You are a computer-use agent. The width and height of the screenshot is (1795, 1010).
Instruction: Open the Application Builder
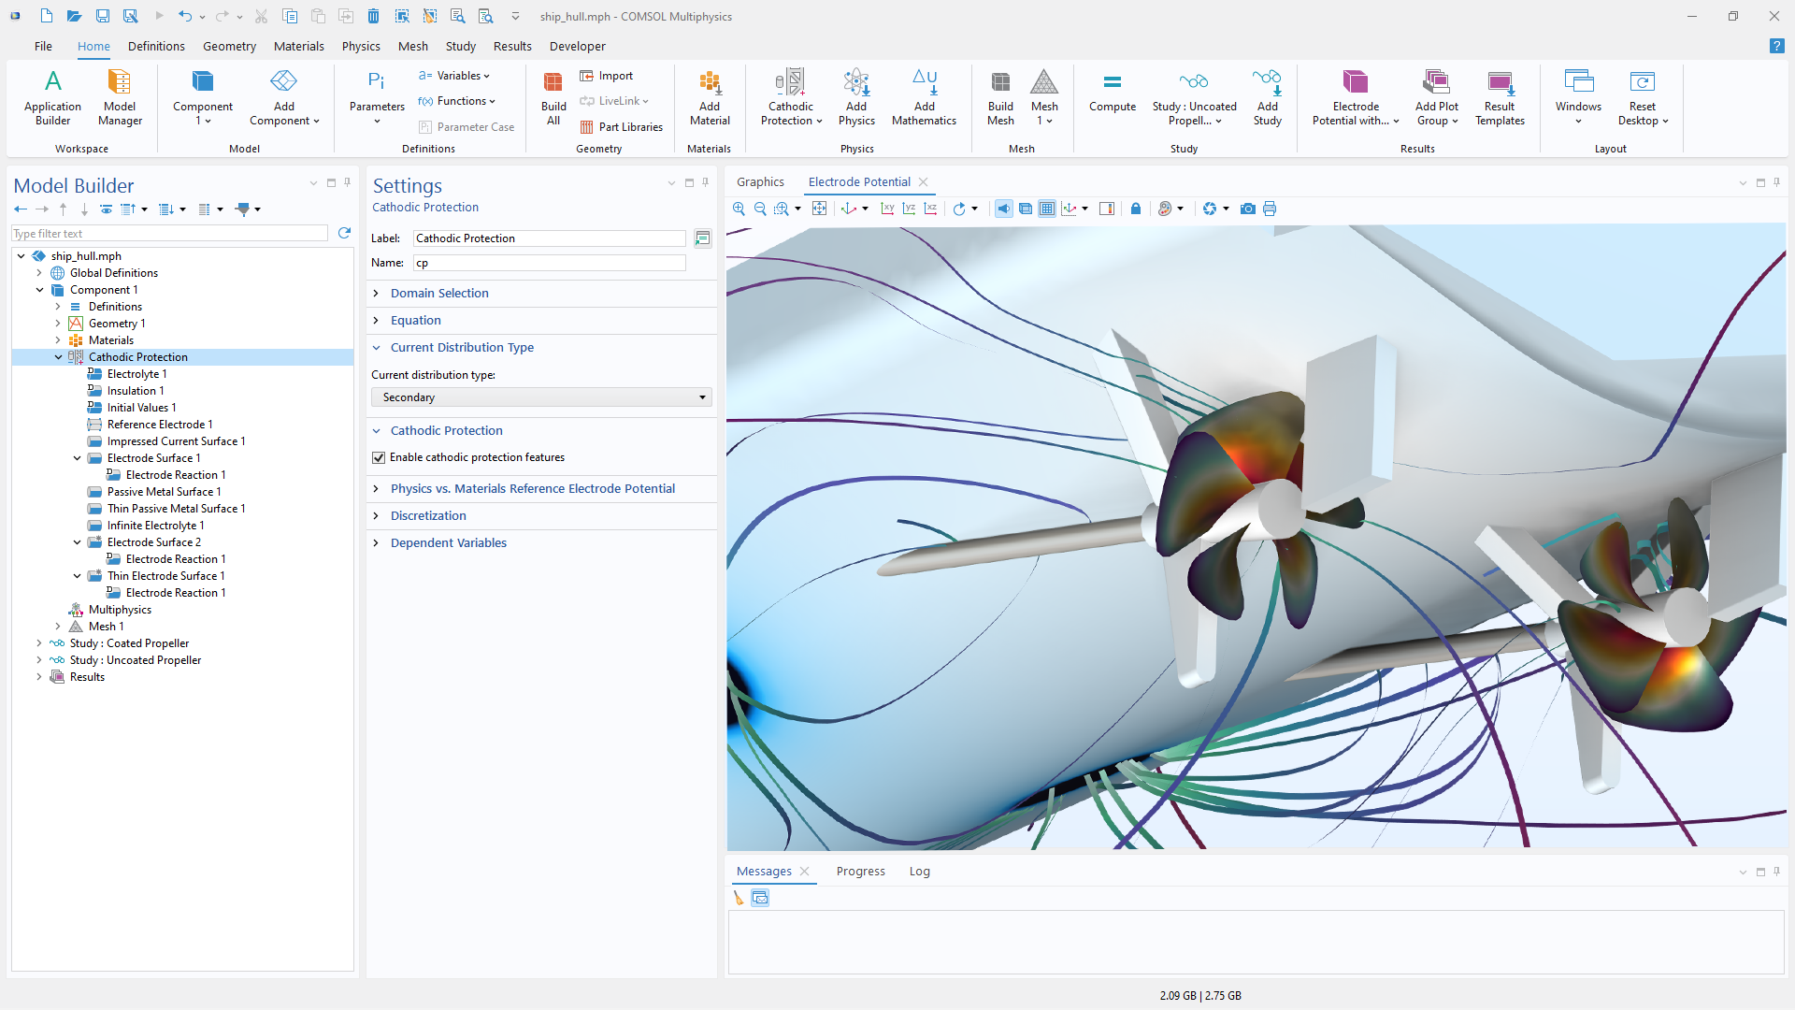52,96
